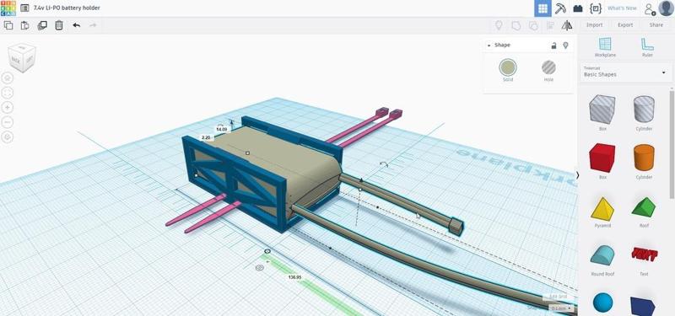Image resolution: width=675 pixels, height=316 pixels.
Task: Open the Align tool
Action: point(550,25)
